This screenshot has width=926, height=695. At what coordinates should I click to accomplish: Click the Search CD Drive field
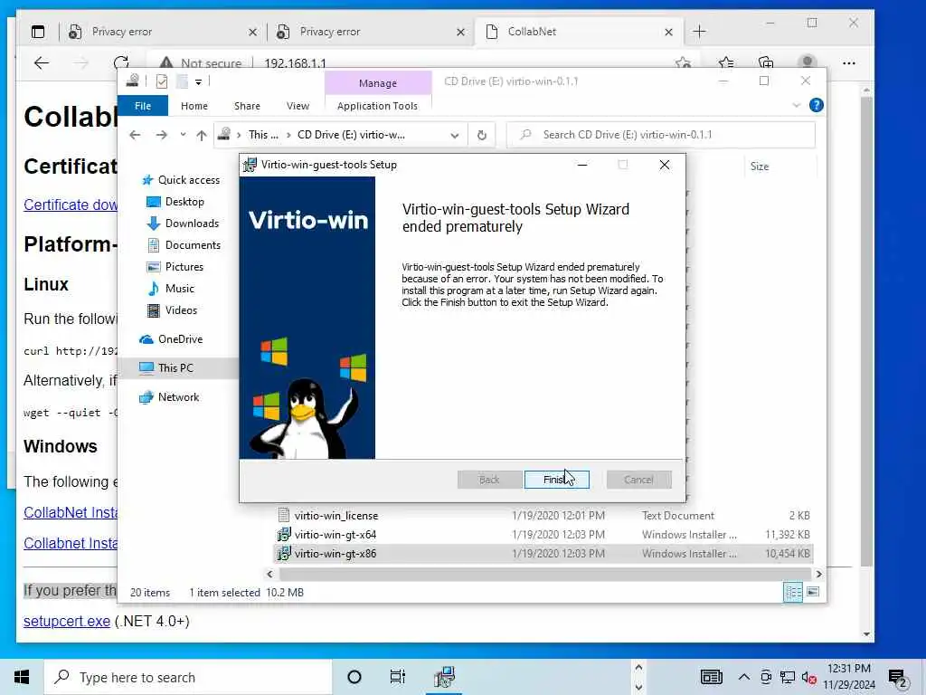tap(661, 135)
